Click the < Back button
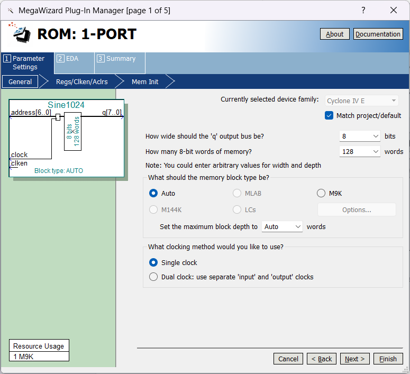 point(322,359)
